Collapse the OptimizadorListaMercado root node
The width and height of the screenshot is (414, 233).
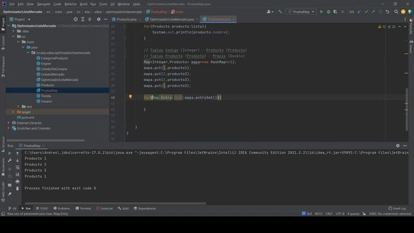click(8, 26)
